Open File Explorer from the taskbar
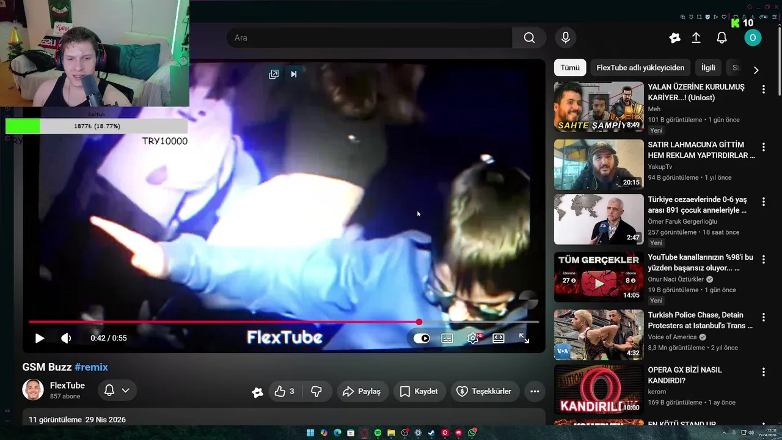 pos(391,433)
